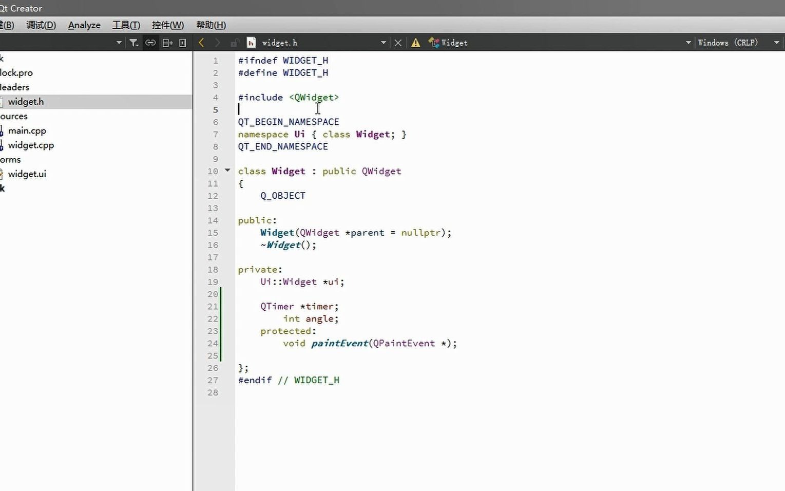Select widget.cpp in project tree

[31, 145]
